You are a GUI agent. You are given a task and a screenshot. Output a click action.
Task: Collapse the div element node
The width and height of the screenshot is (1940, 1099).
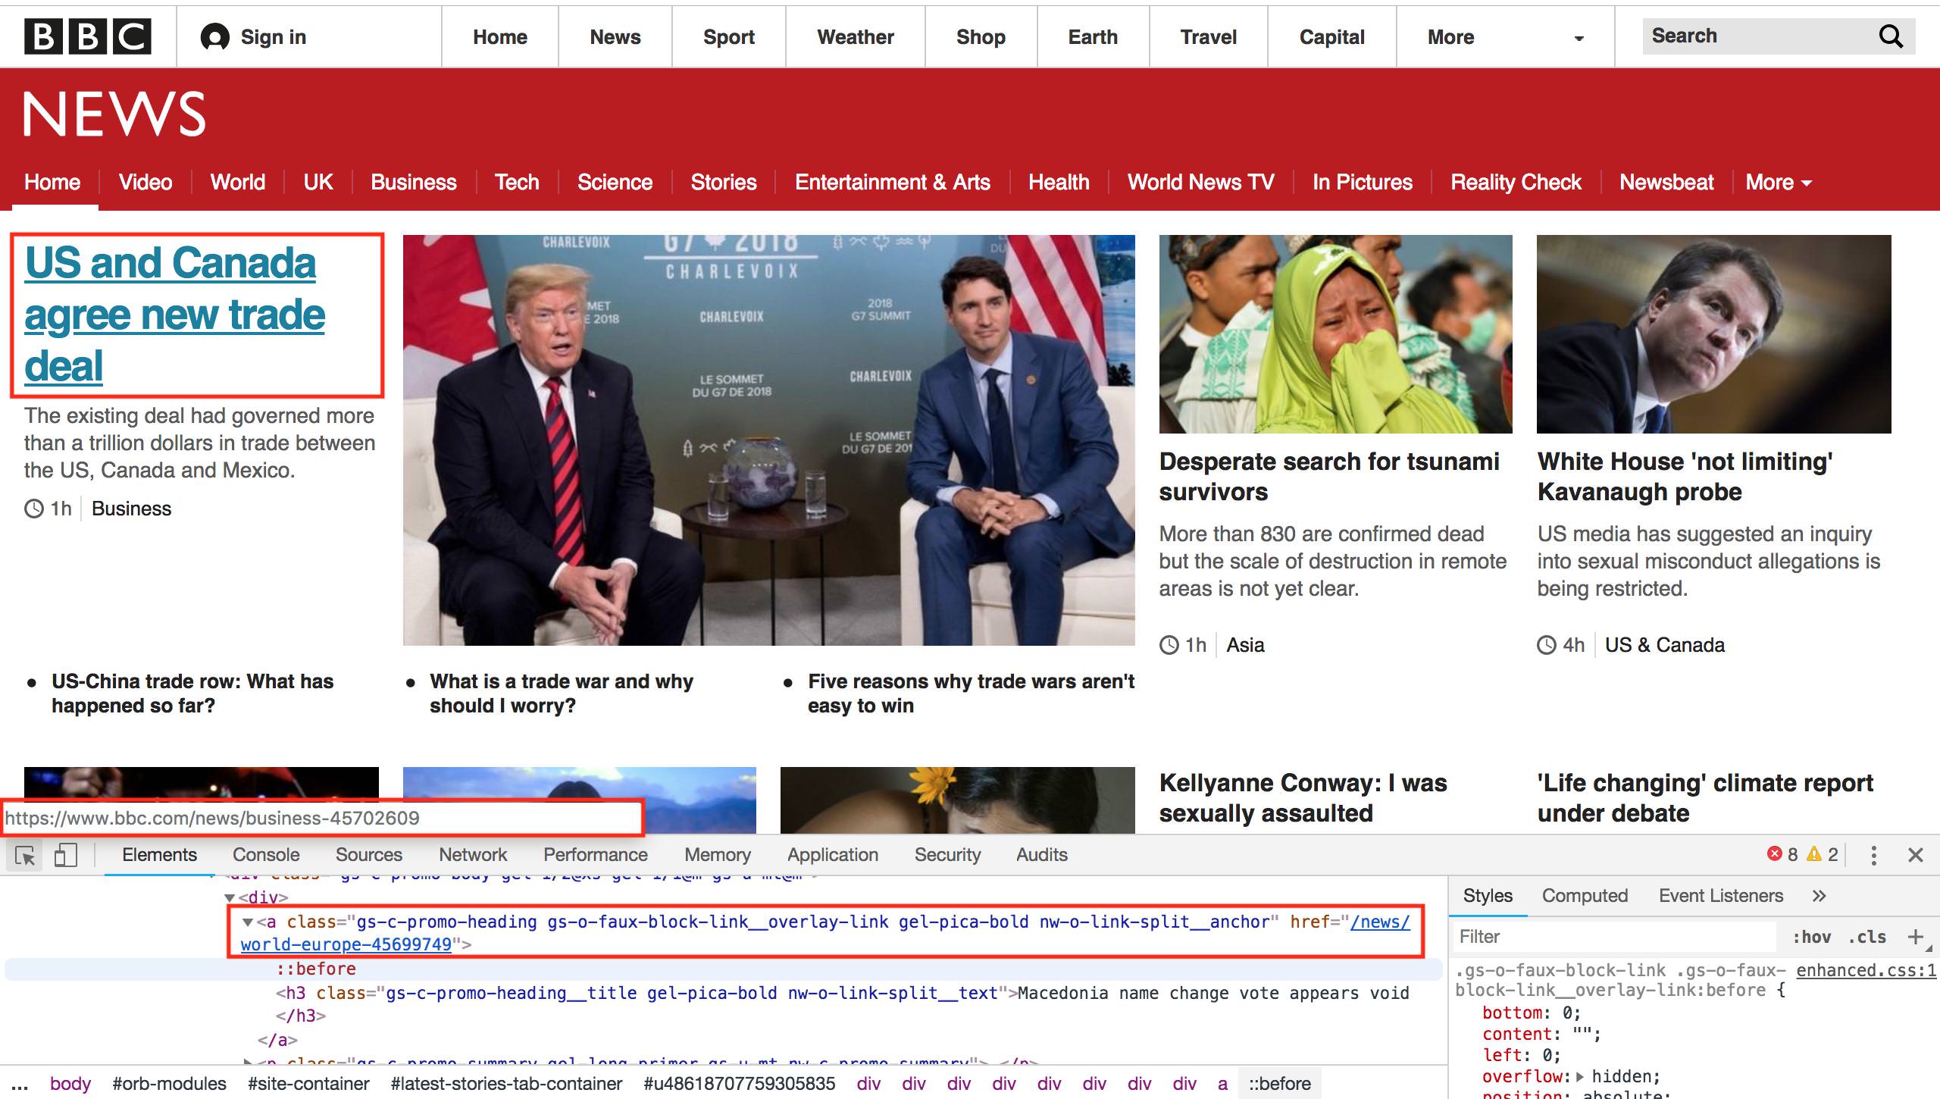230,898
